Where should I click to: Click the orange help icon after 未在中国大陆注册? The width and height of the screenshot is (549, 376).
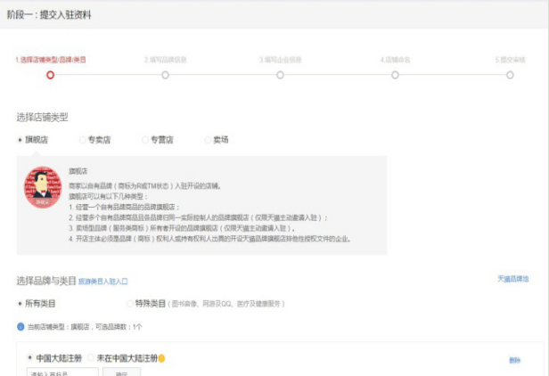click(x=162, y=358)
